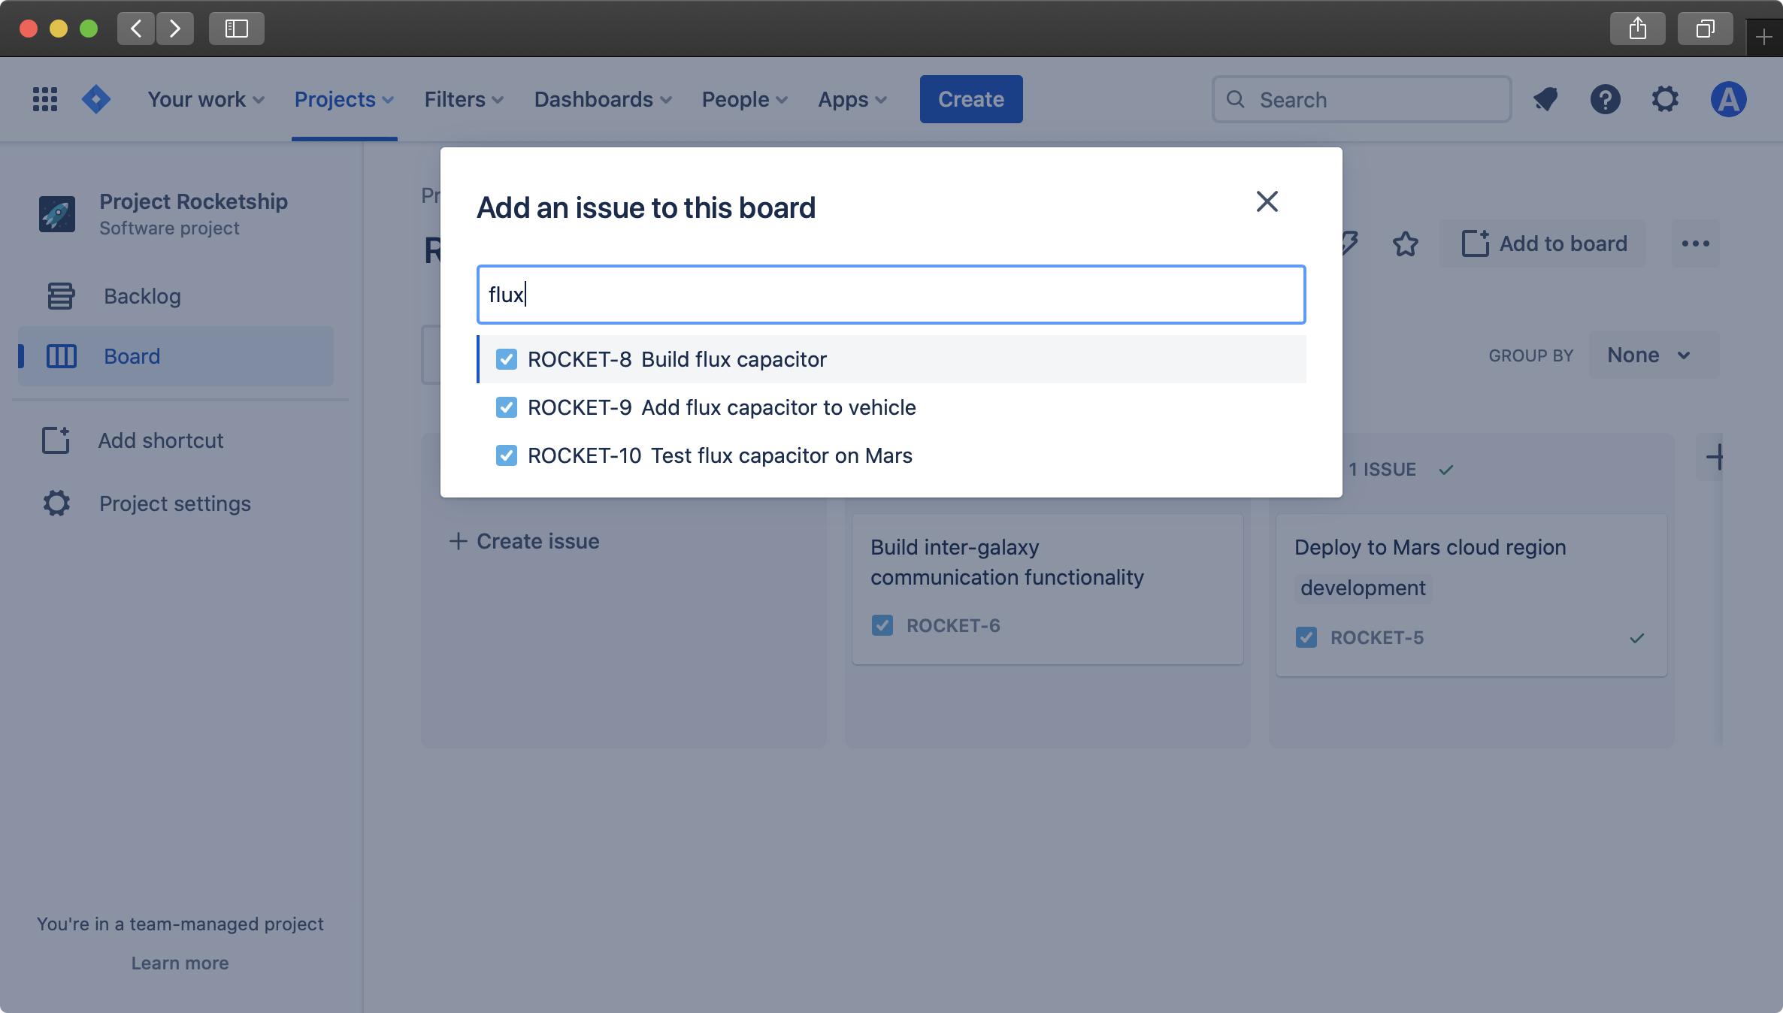Click the flux search input field
Screen dimensions: 1783x1013
pyautogui.click(x=891, y=294)
